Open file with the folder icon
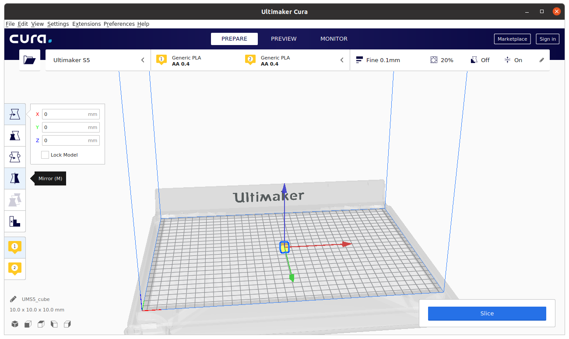This screenshot has height=339, width=569. tap(30, 60)
